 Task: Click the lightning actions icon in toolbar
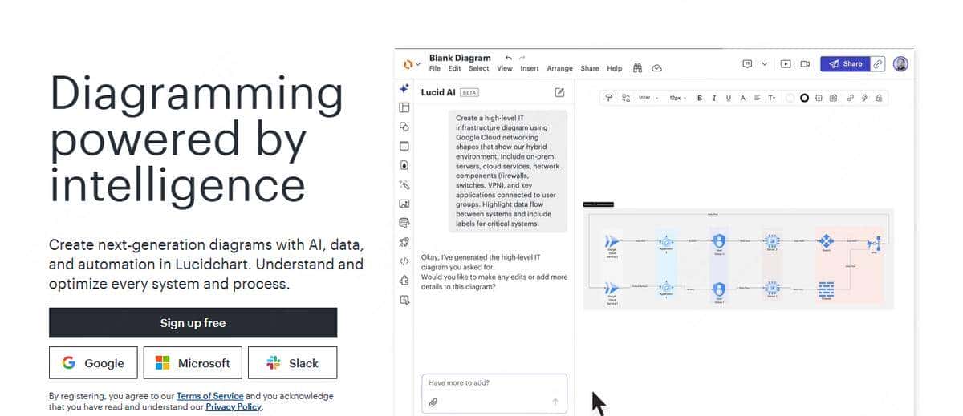864,98
